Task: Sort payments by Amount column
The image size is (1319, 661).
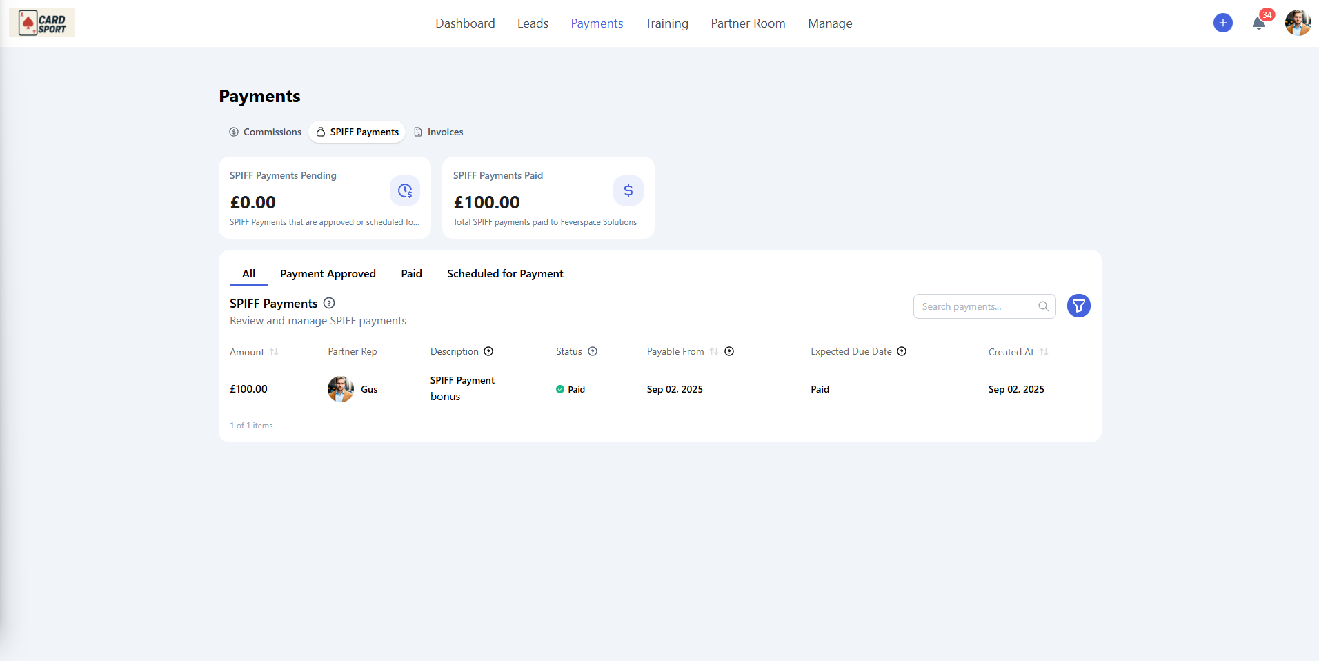Action: pyautogui.click(x=274, y=352)
